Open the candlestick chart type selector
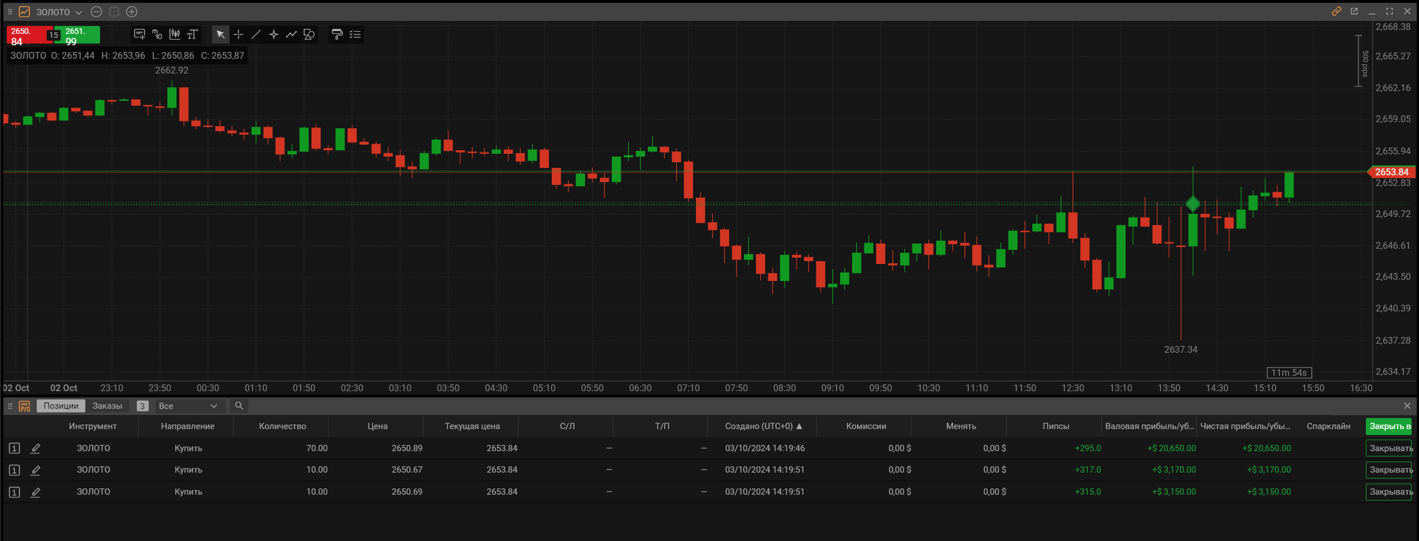The image size is (1419, 541). [175, 34]
